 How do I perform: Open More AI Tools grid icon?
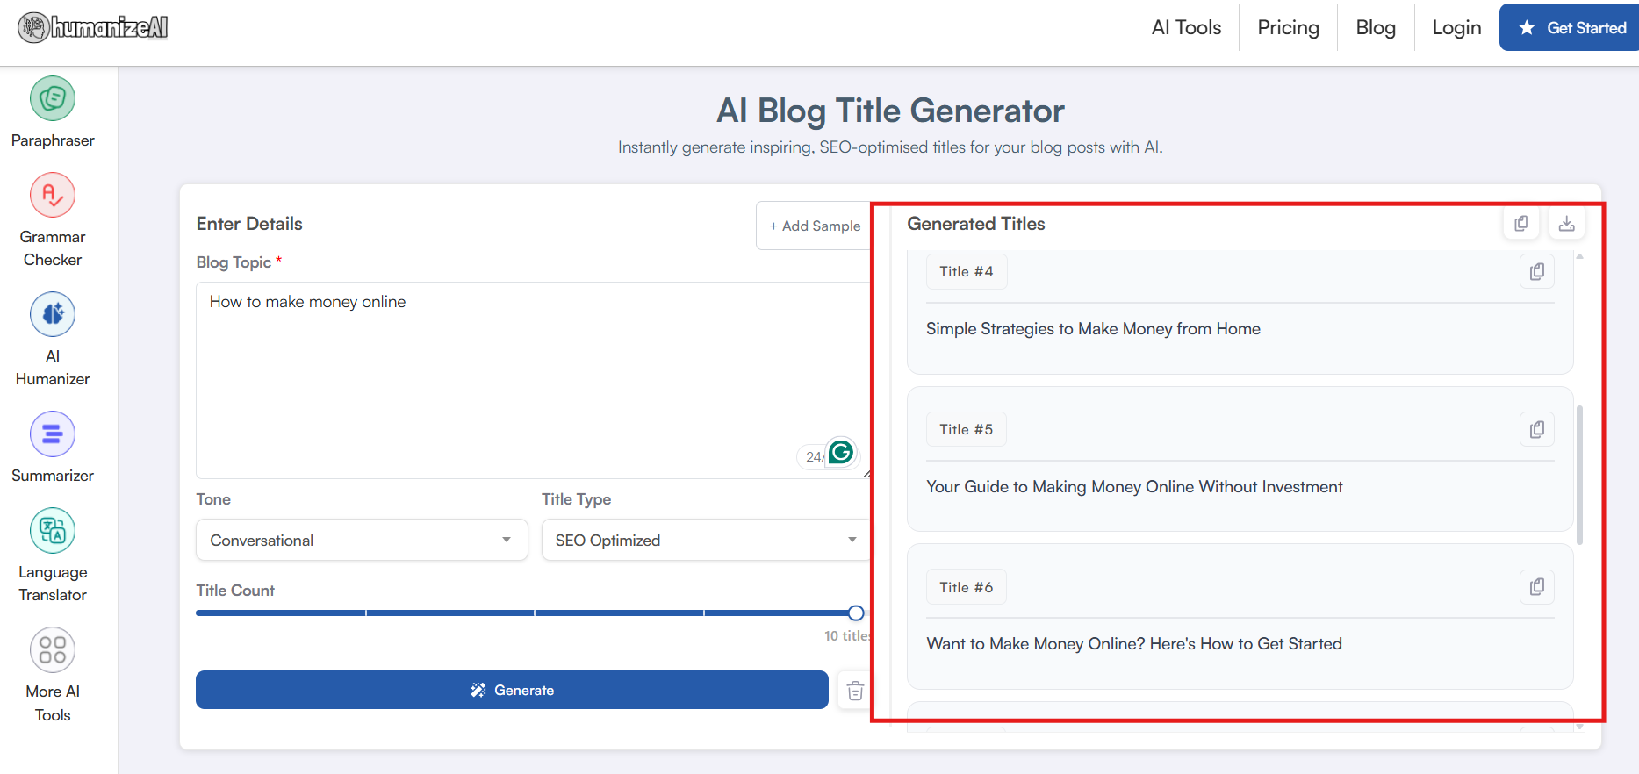click(53, 650)
